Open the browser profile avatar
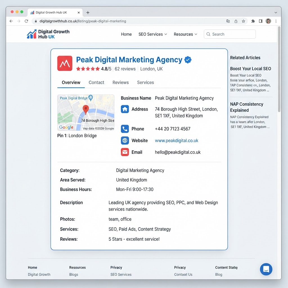Image resolution: width=288 pixels, height=288 pixels. (268, 21)
